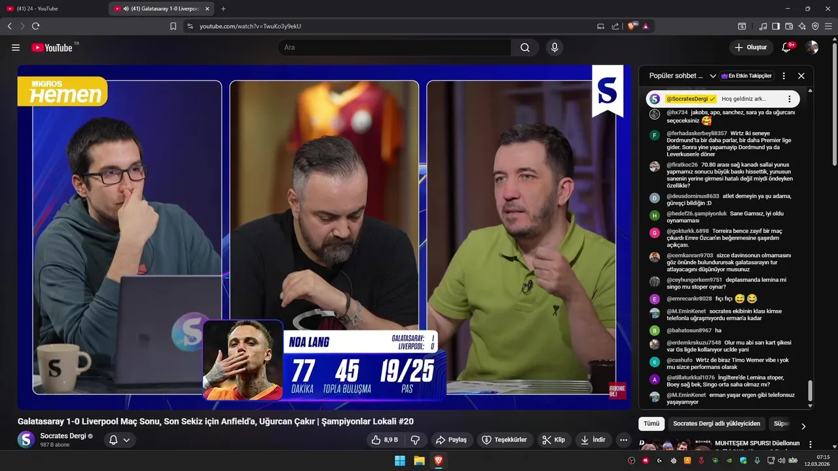Click the Teşekkürler button
This screenshot has width=838, height=471.
coord(504,440)
